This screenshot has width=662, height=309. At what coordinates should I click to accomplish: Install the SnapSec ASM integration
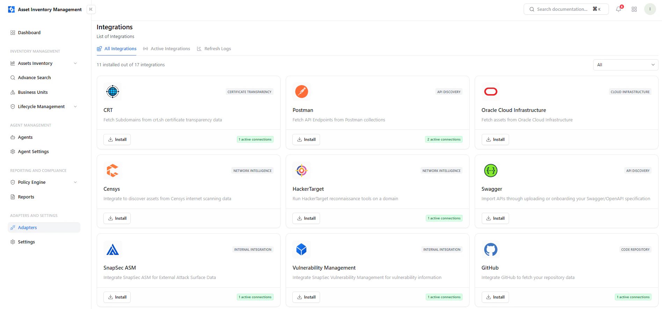coord(117,297)
